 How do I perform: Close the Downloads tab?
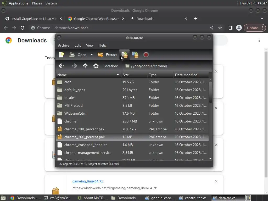[x=186, y=19]
